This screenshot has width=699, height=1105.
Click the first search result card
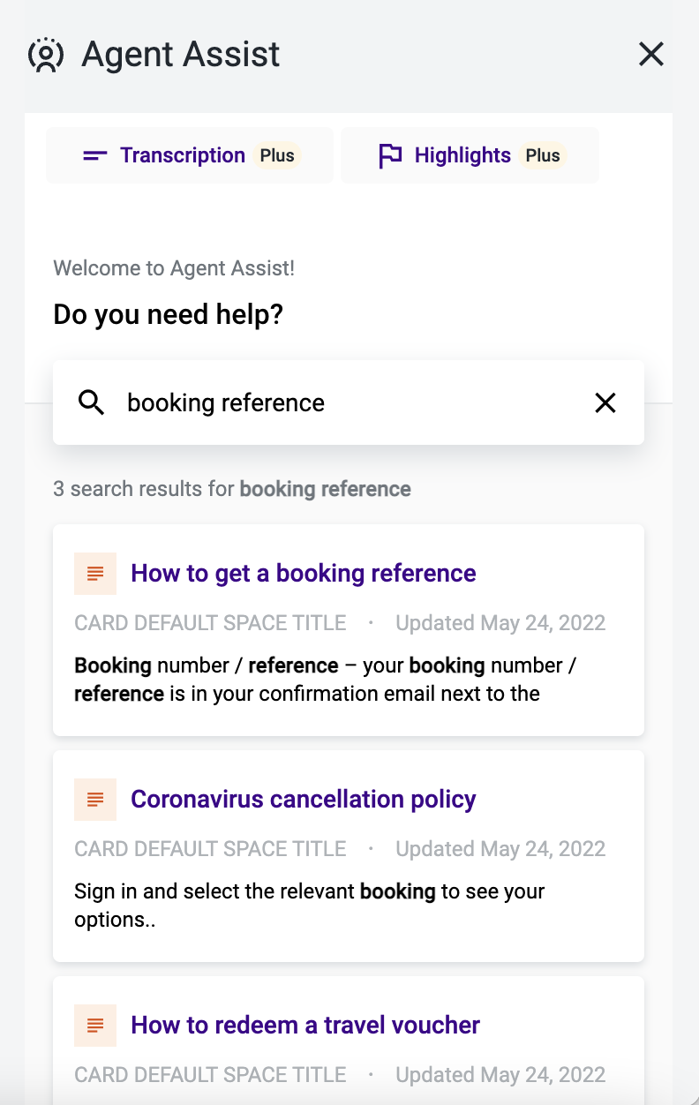pos(349,630)
